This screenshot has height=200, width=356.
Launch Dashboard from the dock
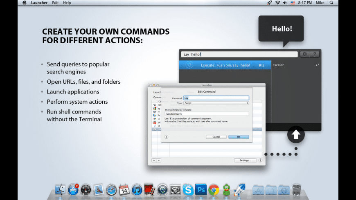(x=86, y=190)
